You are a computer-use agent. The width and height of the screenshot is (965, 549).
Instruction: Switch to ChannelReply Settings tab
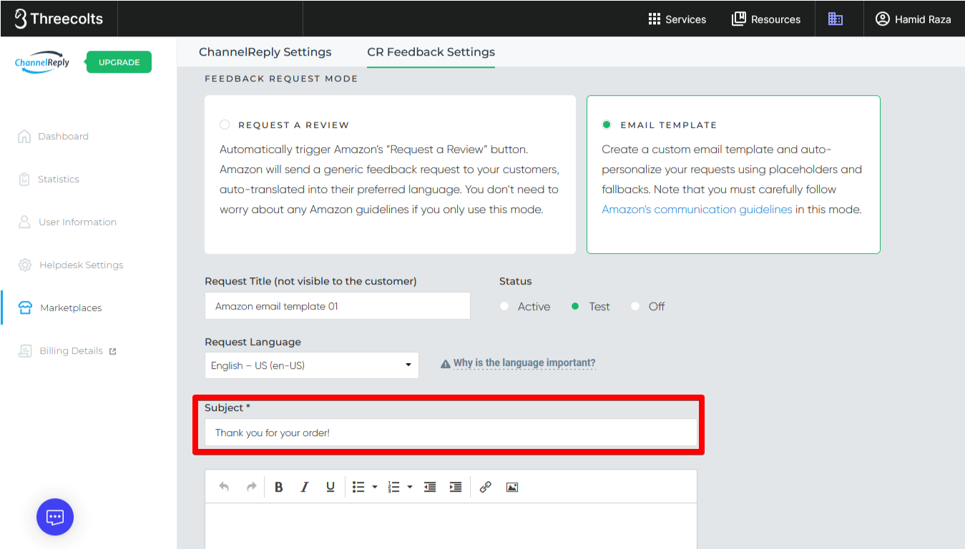coord(265,52)
